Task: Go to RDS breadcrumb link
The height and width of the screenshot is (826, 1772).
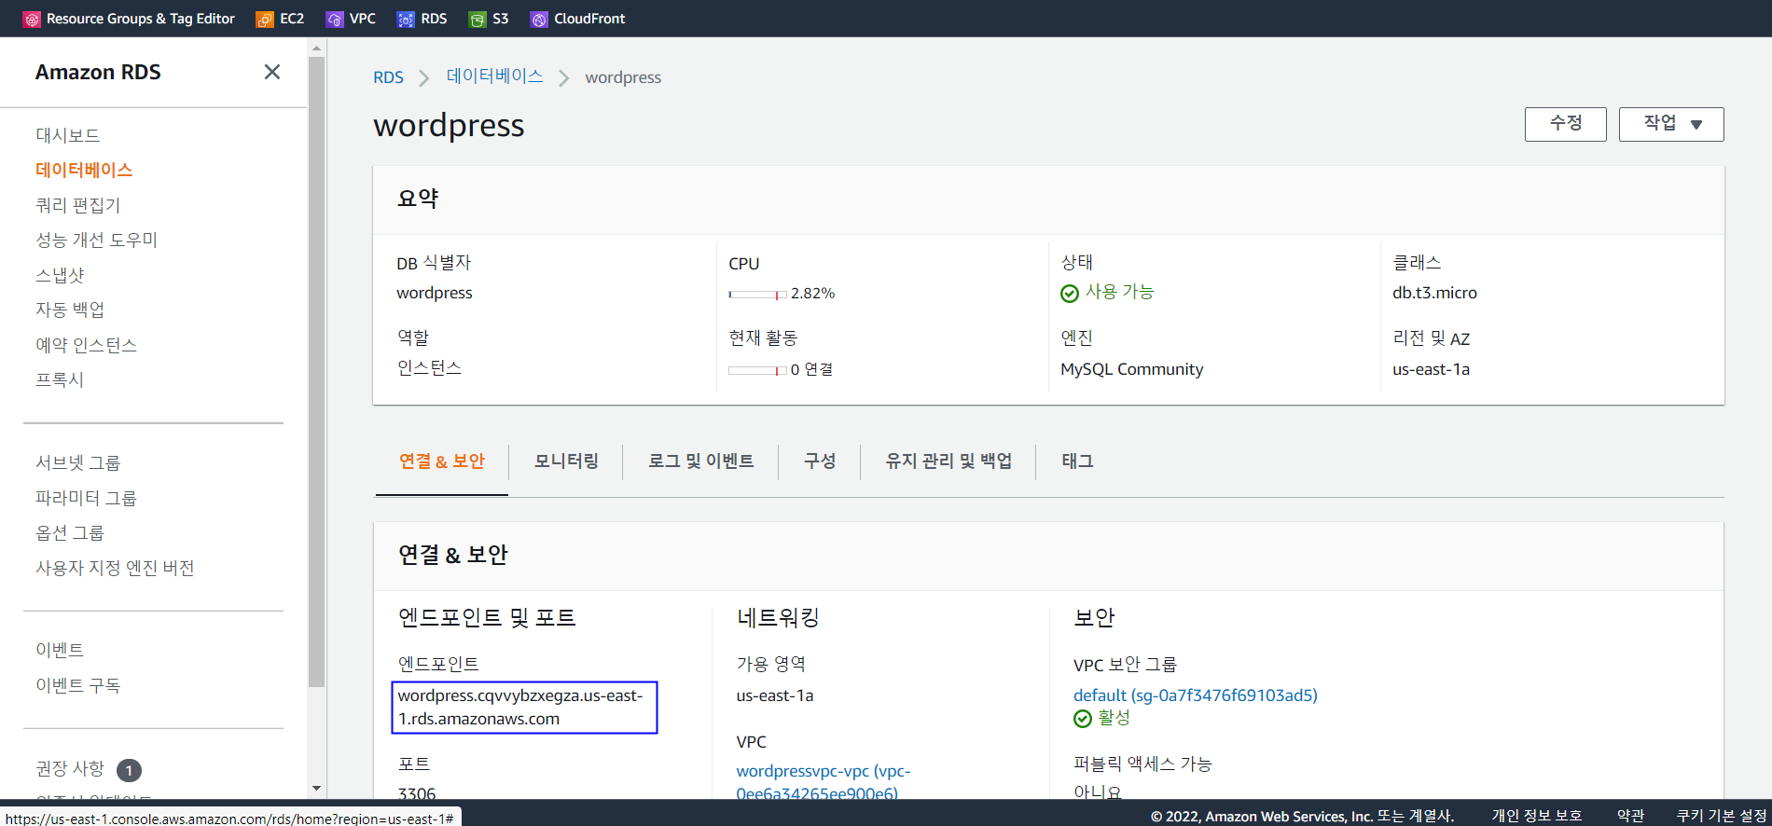Action: (x=388, y=77)
